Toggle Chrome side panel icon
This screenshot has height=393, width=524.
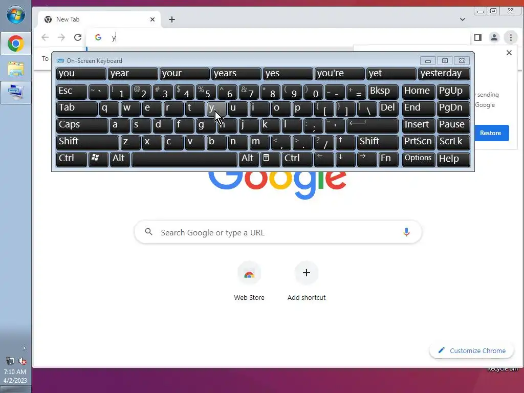click(x=478, y=37)
